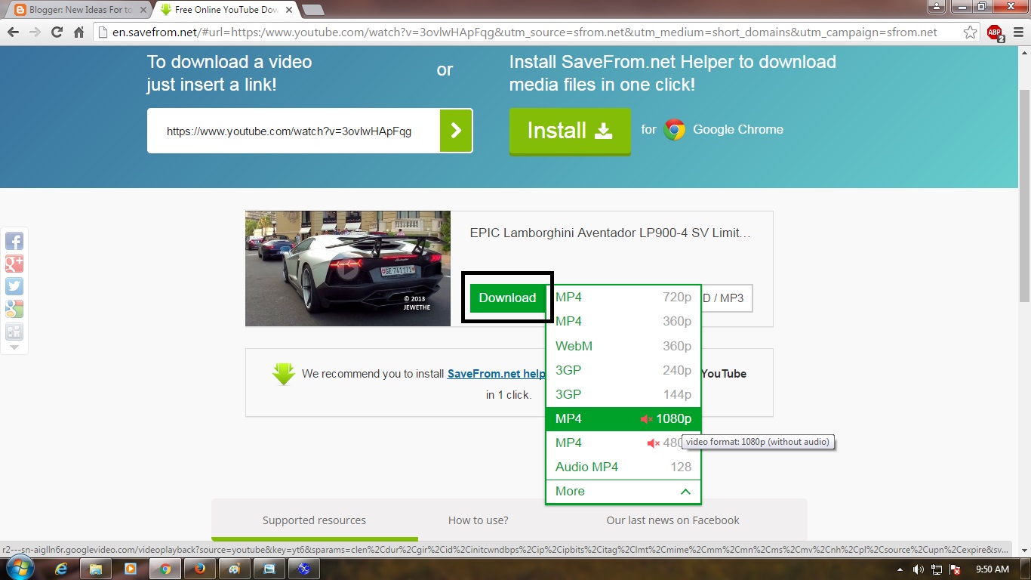Open the Windows Start menu

click(18, 569)
